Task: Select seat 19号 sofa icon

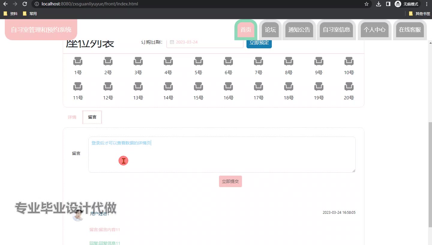Action: (319, 86)
